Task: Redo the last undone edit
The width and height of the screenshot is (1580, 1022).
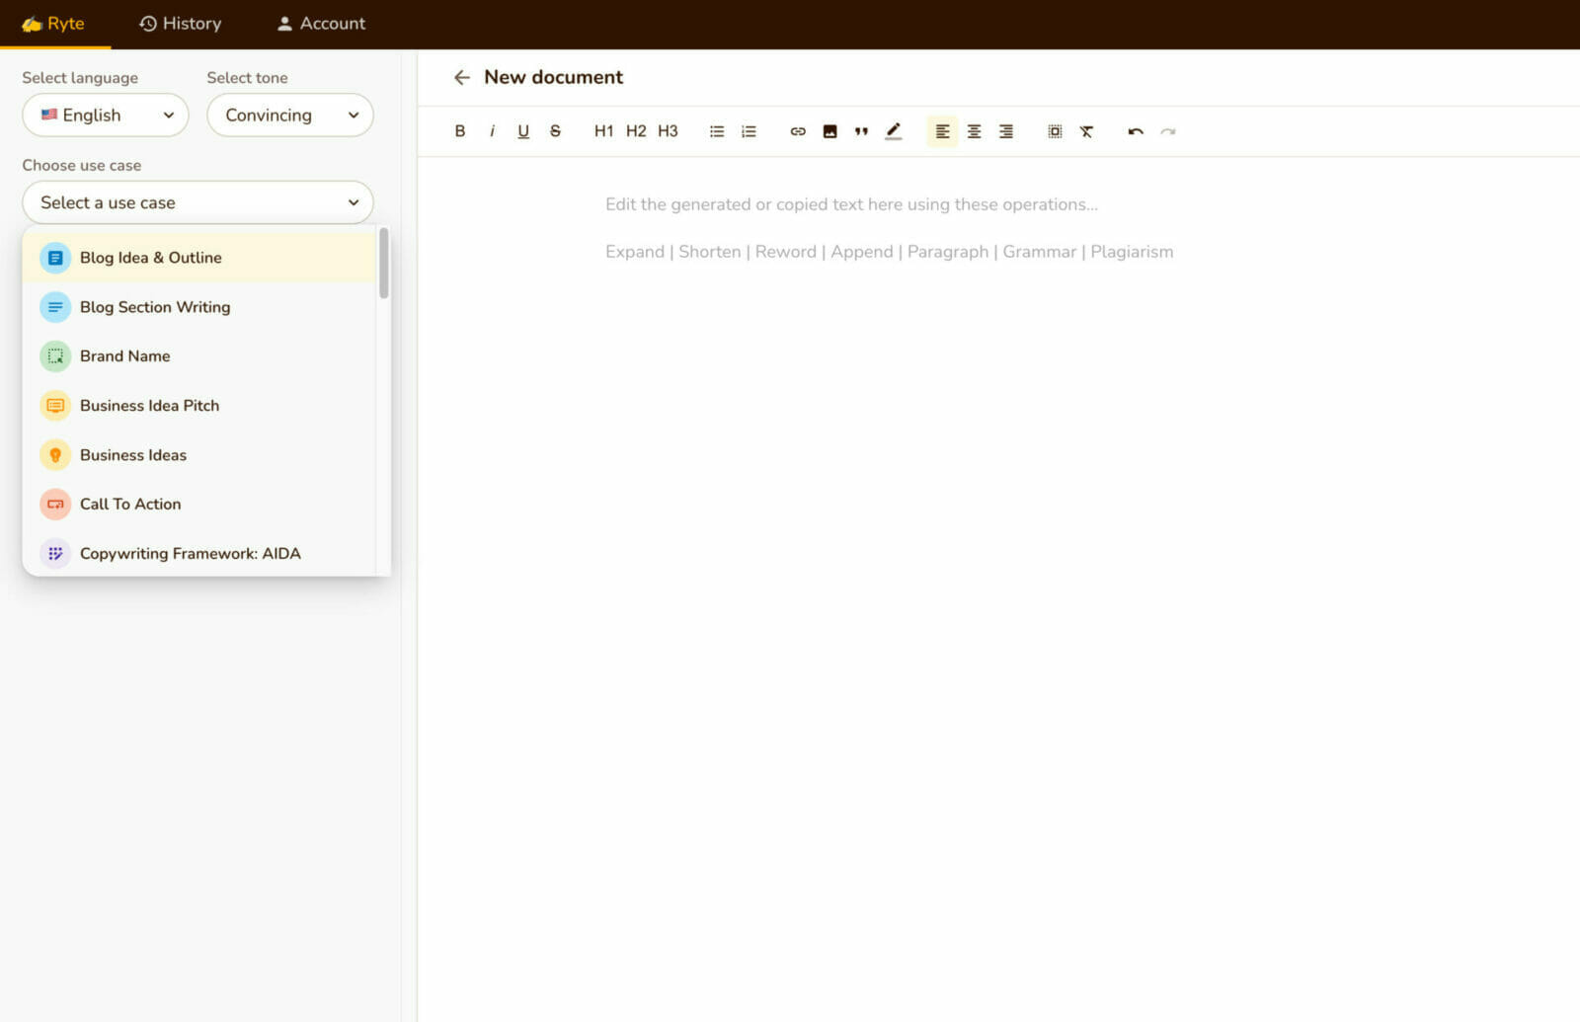Action: 1167,131
